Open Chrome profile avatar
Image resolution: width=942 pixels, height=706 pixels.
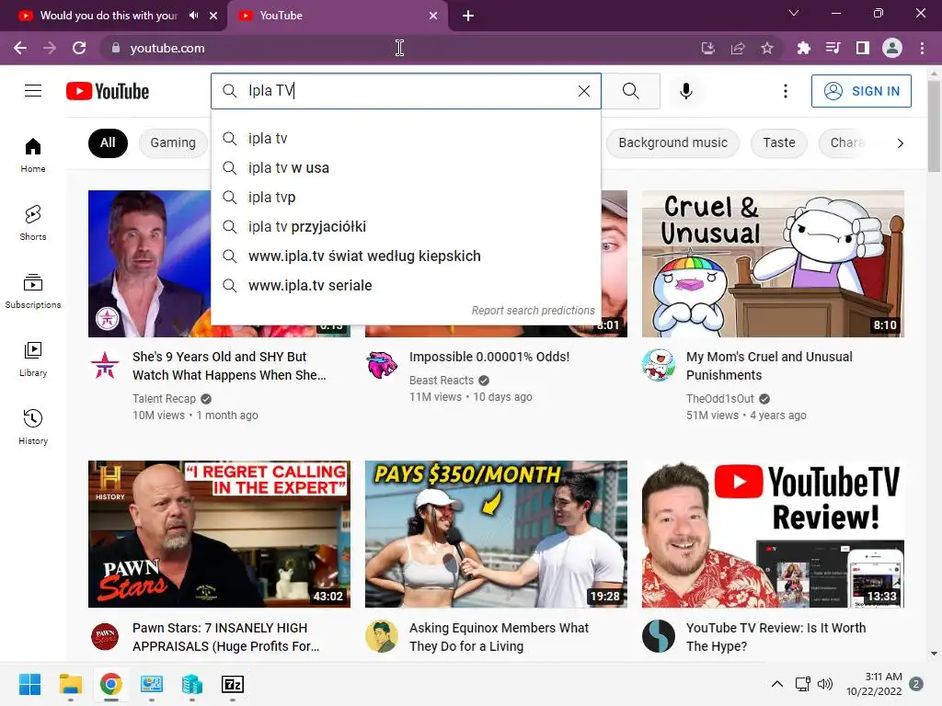coord(892,48)
